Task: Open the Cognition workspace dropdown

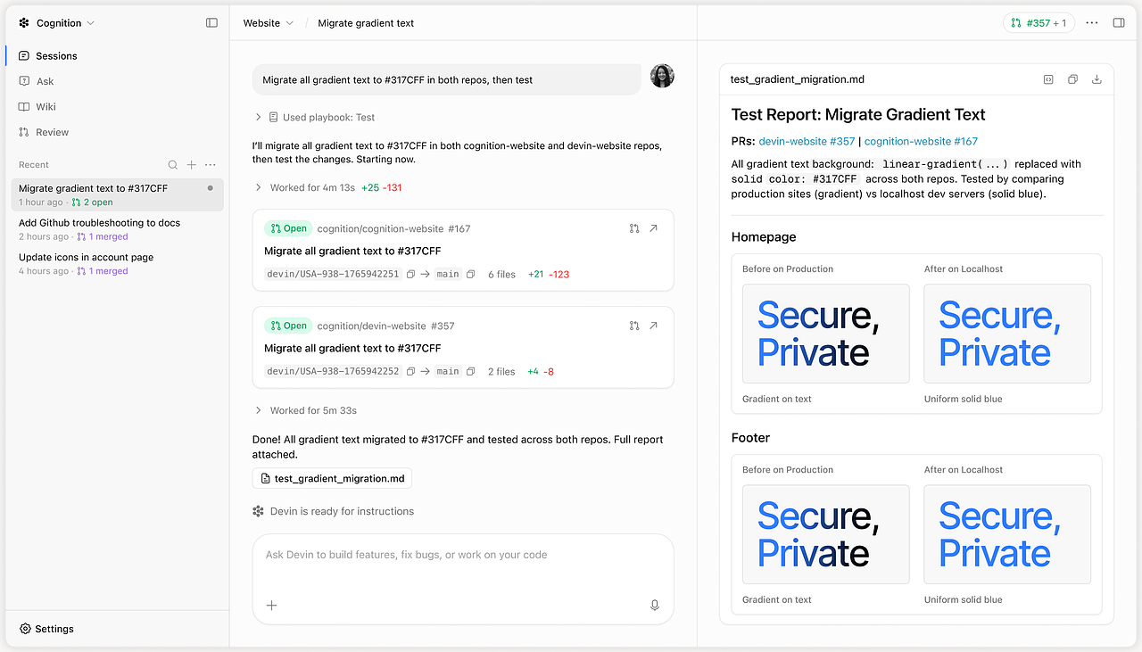Action: click(57, 23)
